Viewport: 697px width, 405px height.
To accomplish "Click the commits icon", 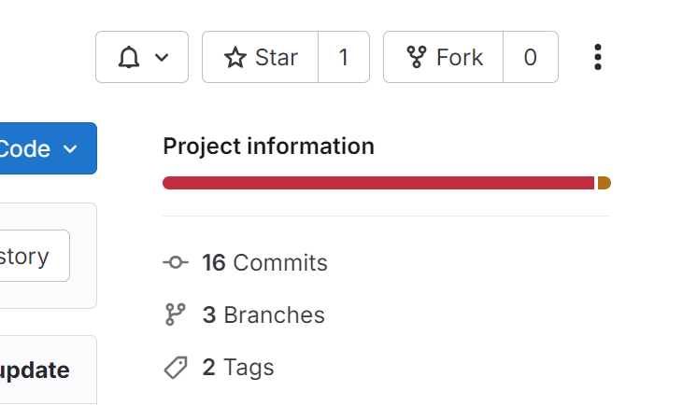I will click(176, 263).
